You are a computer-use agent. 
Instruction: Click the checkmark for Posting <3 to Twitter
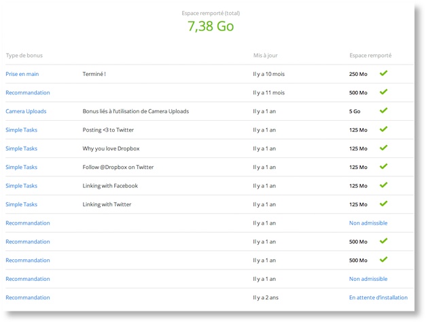point(383,129)
